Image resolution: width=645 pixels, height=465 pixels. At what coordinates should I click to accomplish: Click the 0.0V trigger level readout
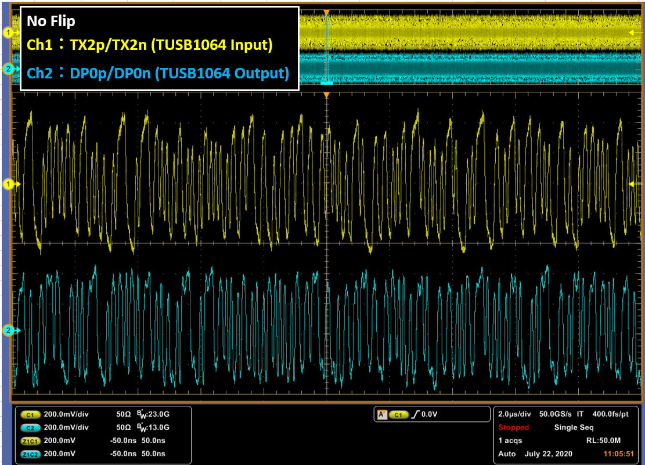(431, 414)
